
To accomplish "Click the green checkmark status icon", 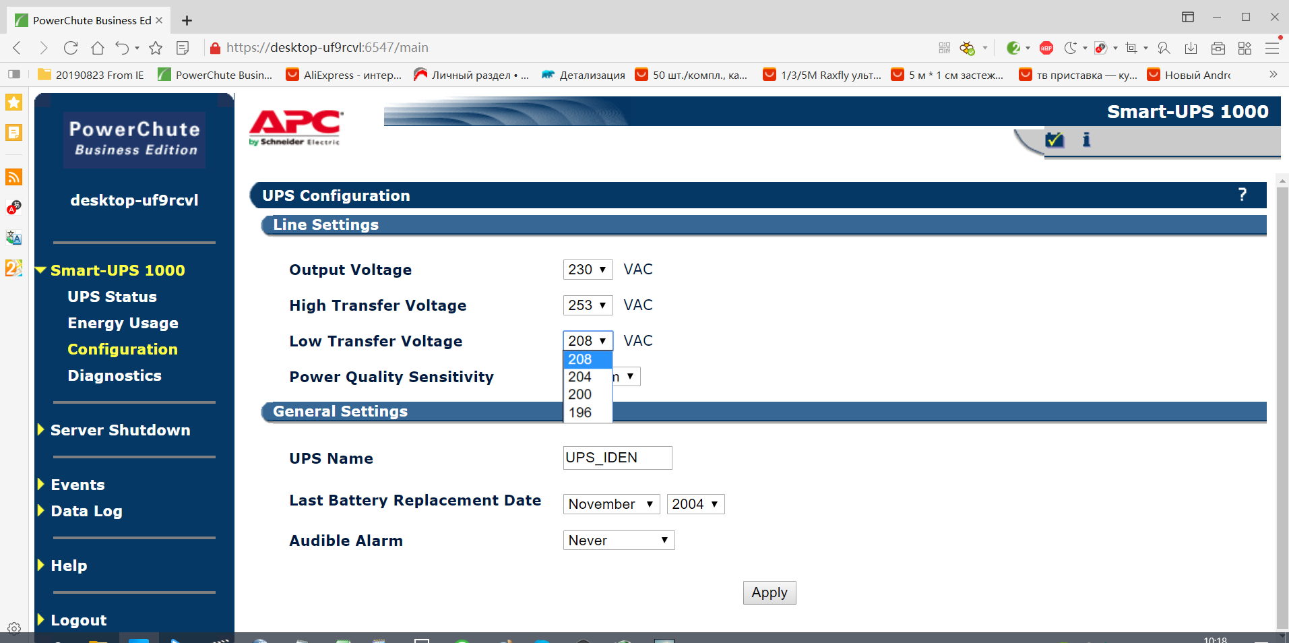I will point(1055,140).
